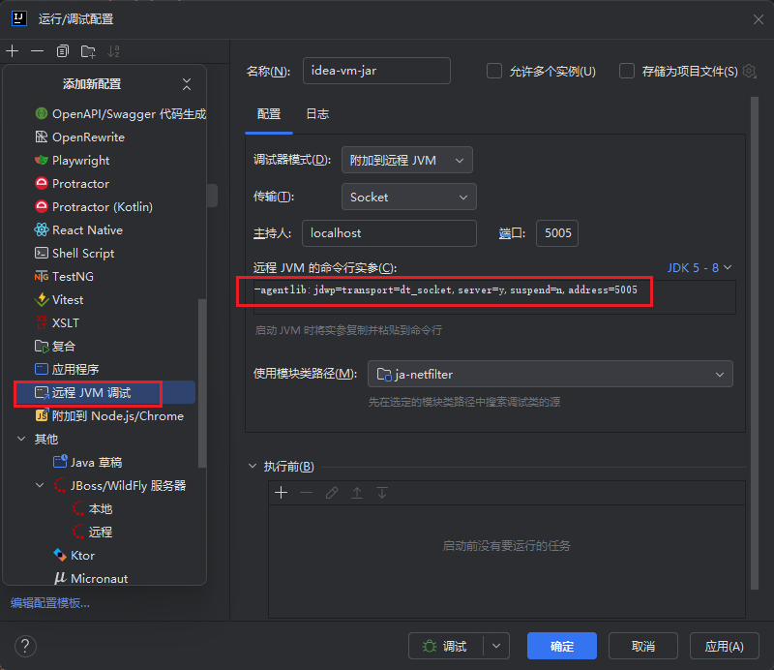
Task: Click the 应用 button
Action: click(724, 646)
